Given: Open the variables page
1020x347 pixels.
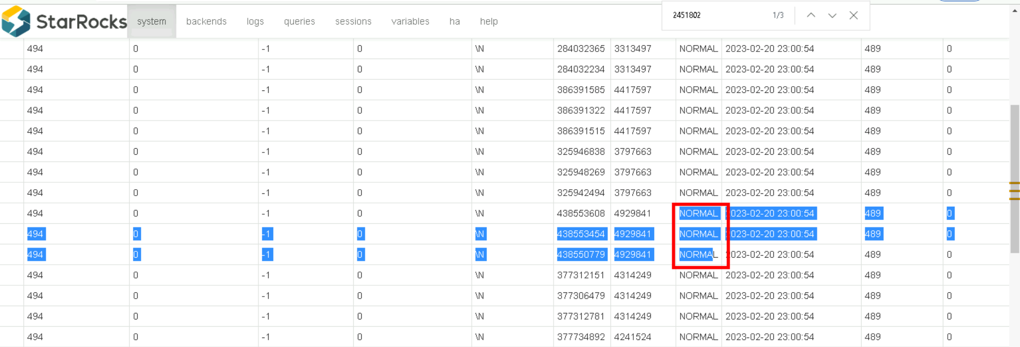Looking at the screenshot, I should click(x=410, y=21).
